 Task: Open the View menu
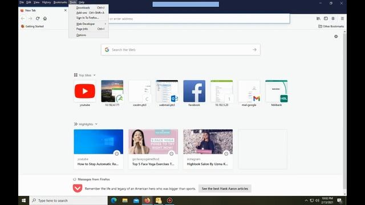coord(36,2)
